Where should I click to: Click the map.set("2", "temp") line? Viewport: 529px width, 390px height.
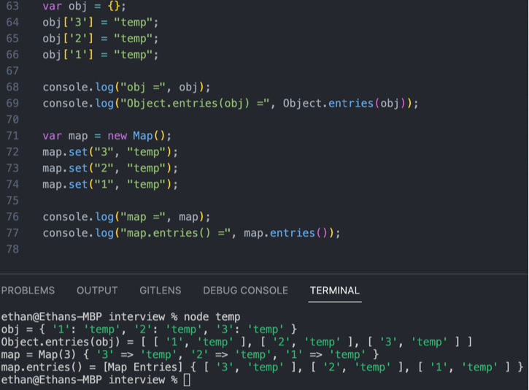[x=110, y=168]
